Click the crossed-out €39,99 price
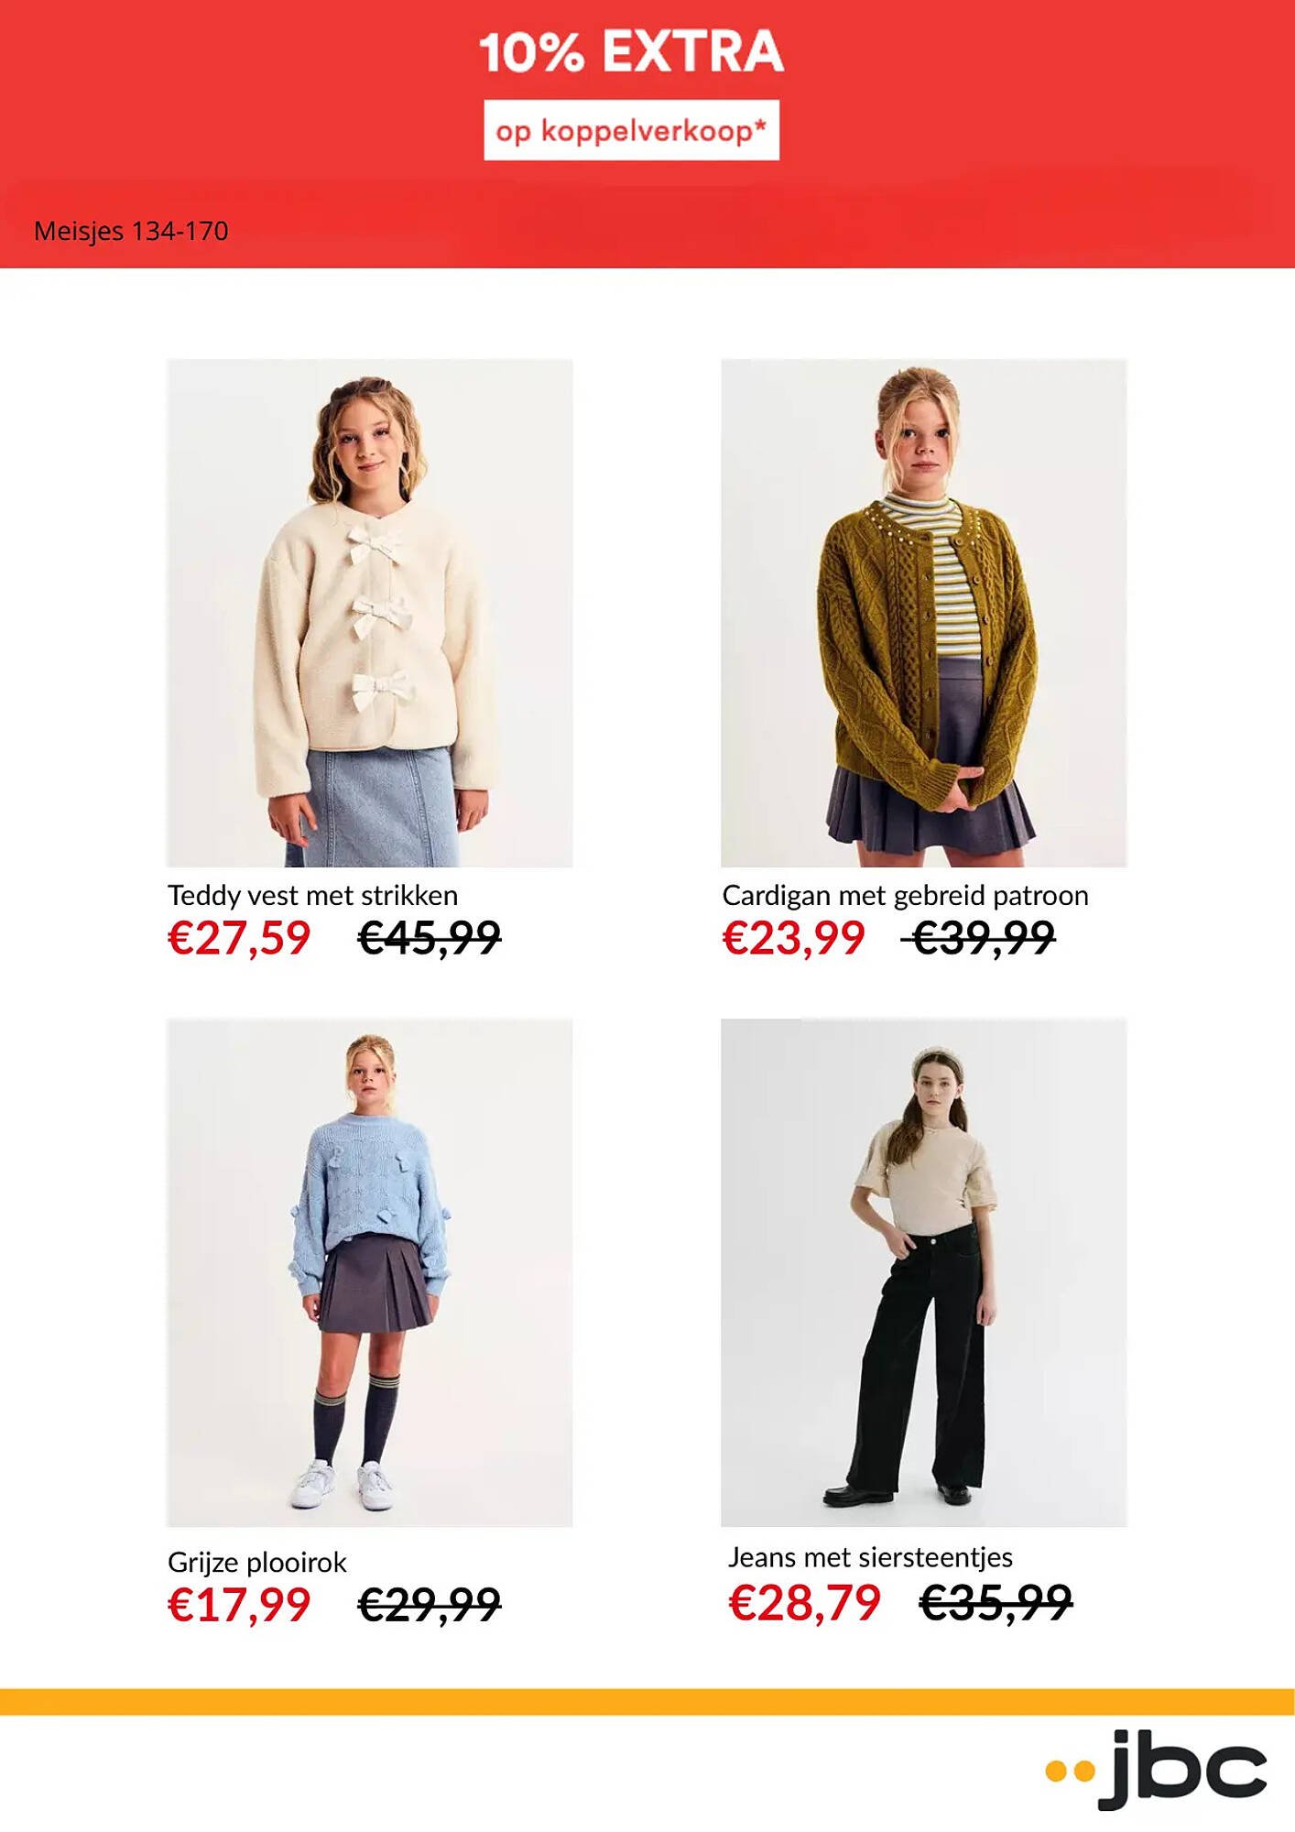 (979, 938)
